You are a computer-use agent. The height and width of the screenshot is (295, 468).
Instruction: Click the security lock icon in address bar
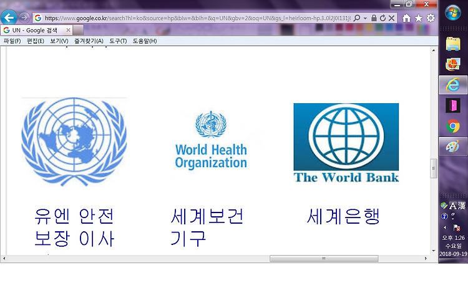[x=374, y=18]
